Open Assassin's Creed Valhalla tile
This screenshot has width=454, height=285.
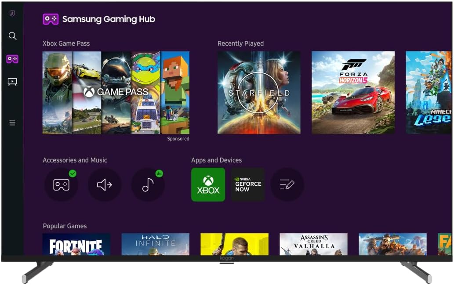pyautogui.click(x=313, y=244)
